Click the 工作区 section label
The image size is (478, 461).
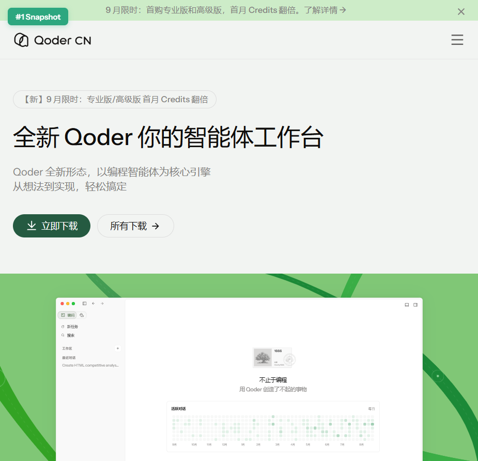click(67, 348)
